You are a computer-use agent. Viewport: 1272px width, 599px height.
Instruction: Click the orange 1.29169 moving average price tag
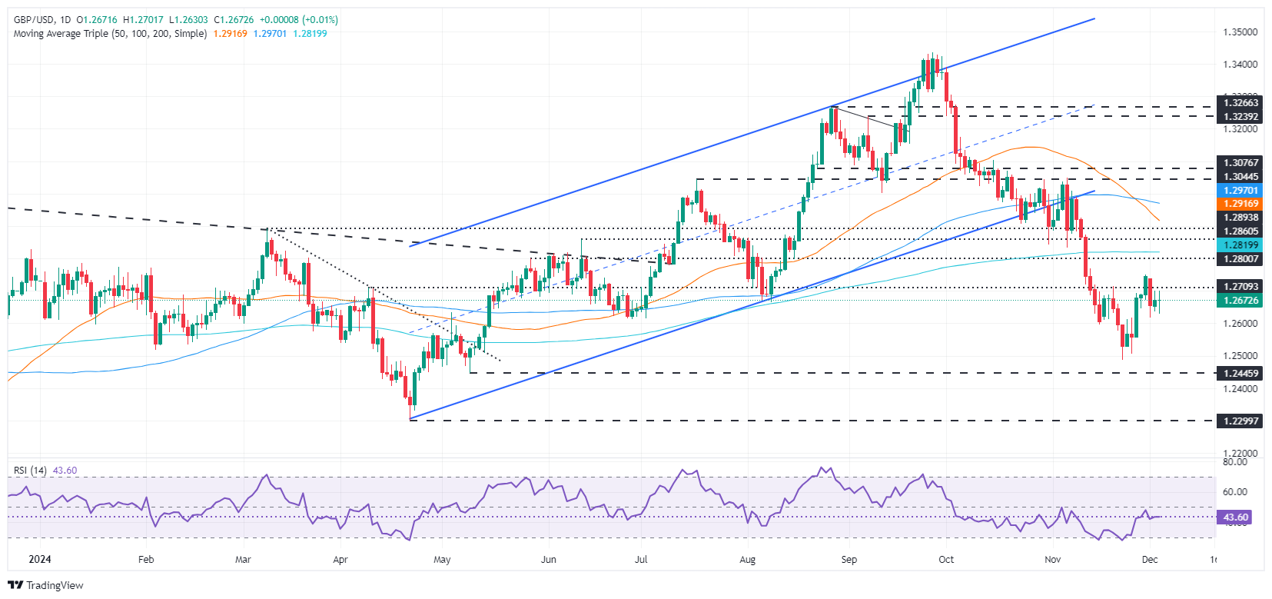pos(1240,204)
